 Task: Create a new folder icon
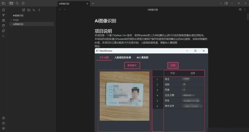[29, 10]
